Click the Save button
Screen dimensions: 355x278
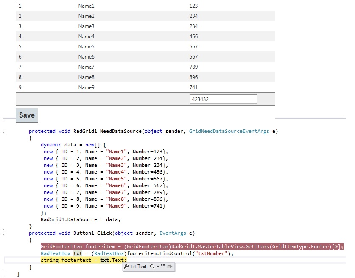[x=27, y=115]
